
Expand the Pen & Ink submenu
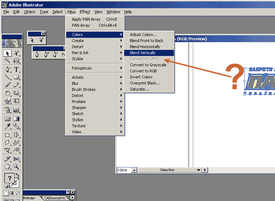click(95, 53)
